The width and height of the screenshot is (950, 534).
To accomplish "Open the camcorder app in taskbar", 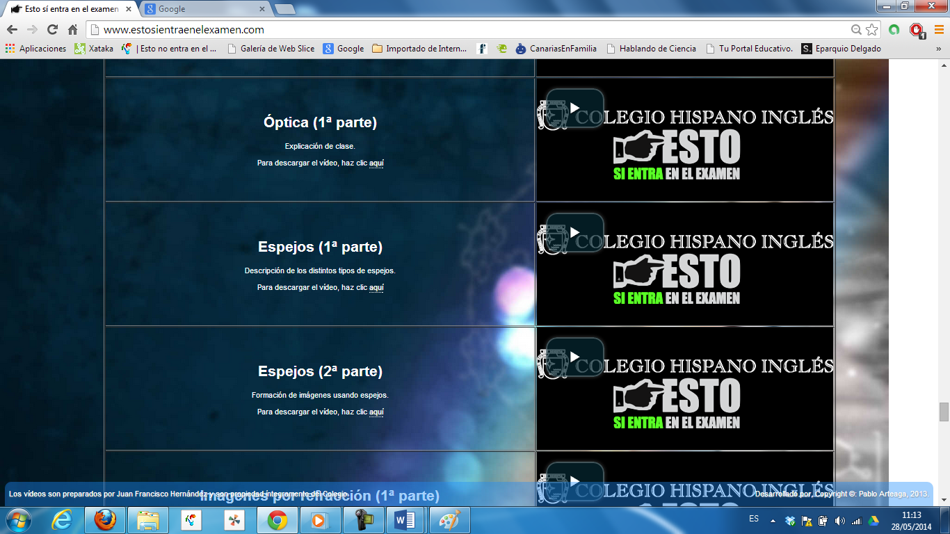I will (x=363, y=520).
